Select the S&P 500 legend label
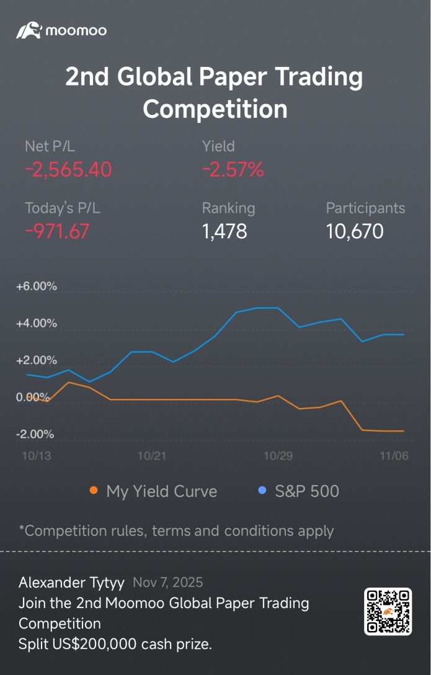This screenshot has width=431, height=675. point(307,491)
